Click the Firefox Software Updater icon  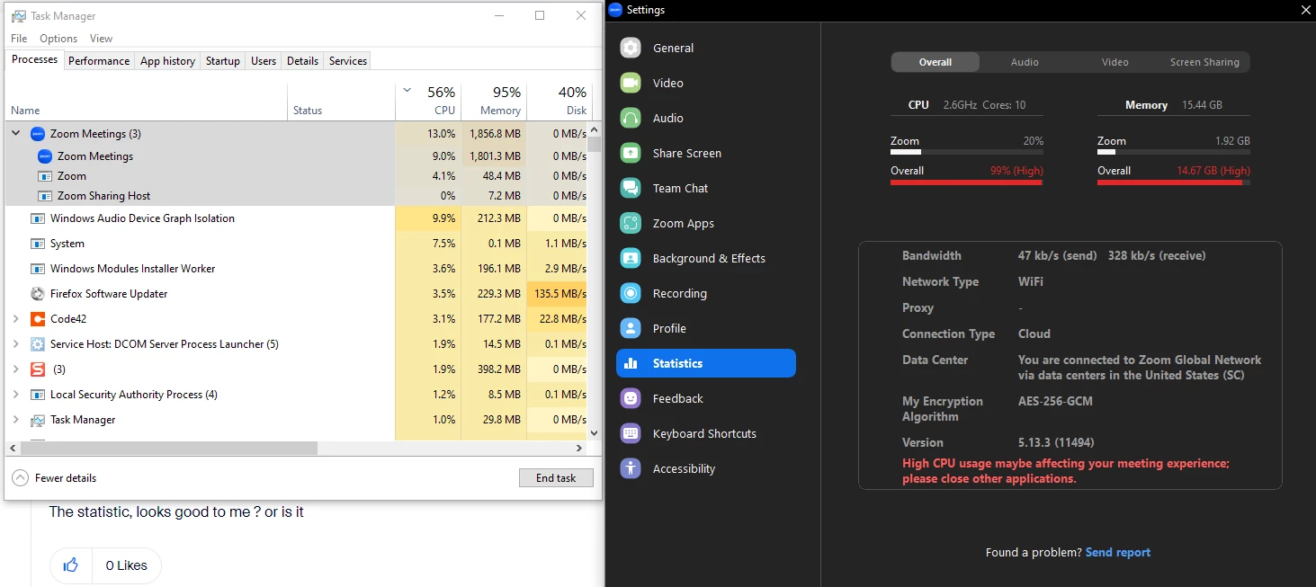(x=38, y=294)
